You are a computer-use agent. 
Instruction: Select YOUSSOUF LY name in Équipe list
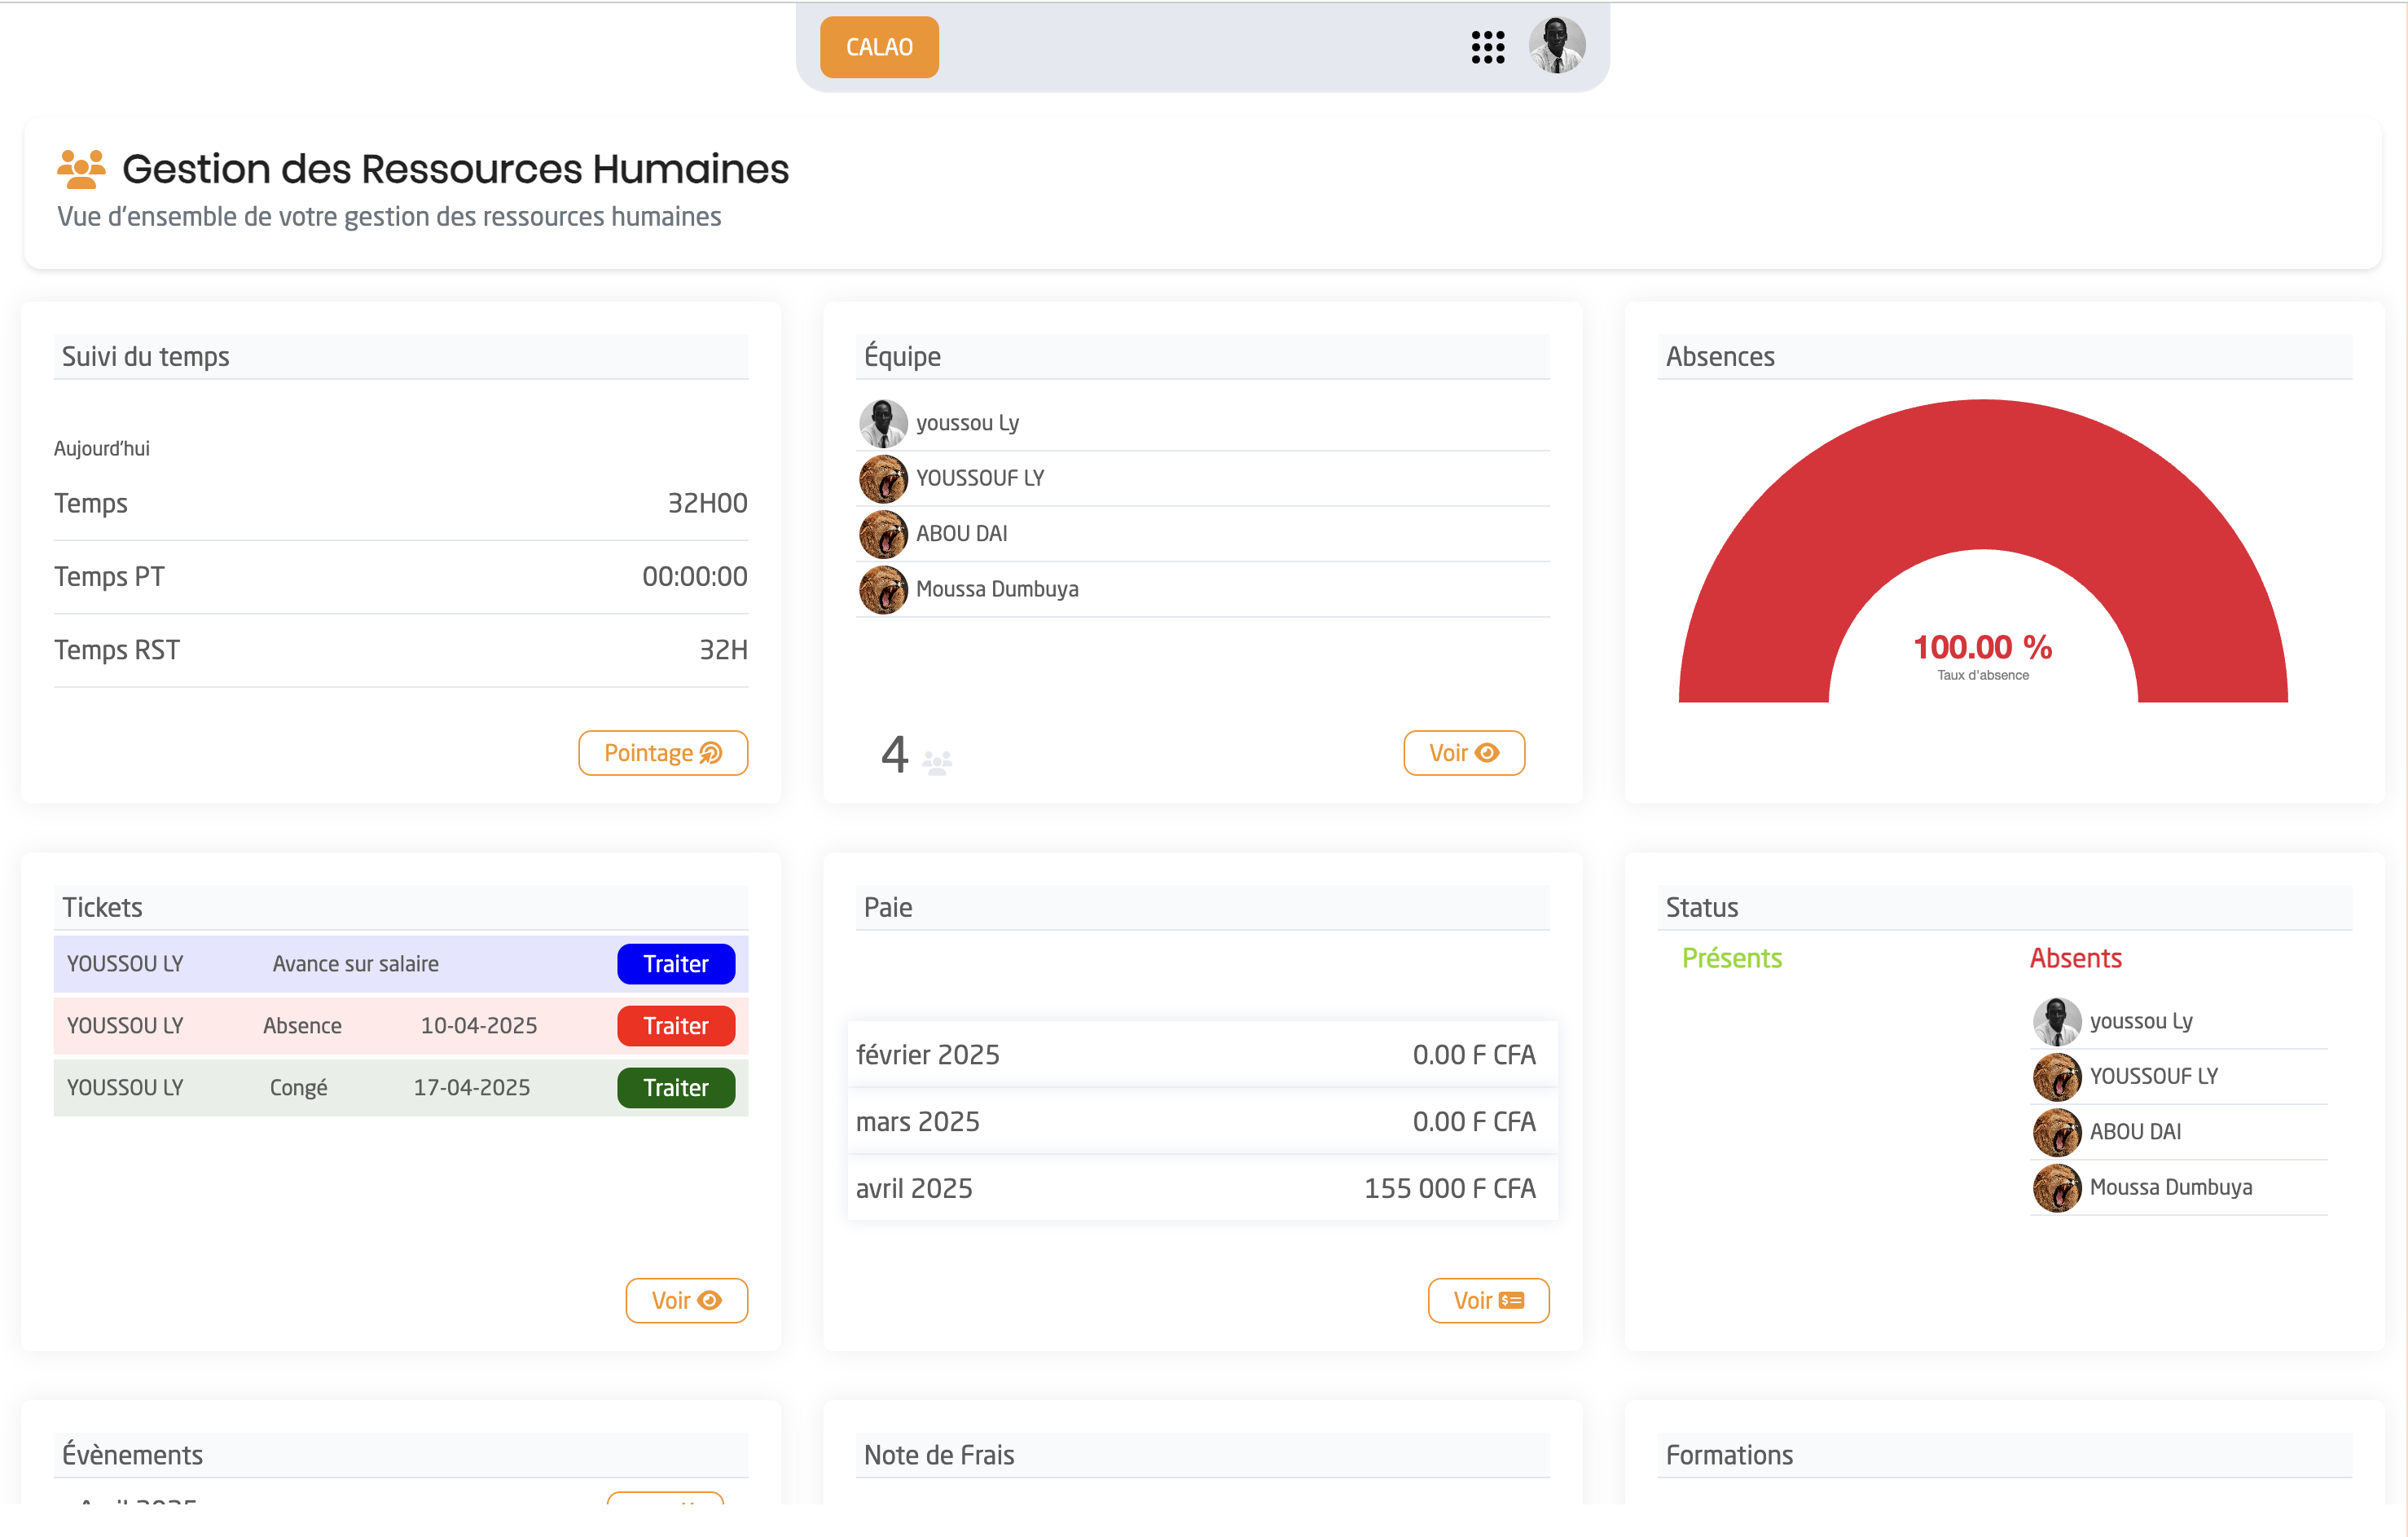click(x=980, y=478)
